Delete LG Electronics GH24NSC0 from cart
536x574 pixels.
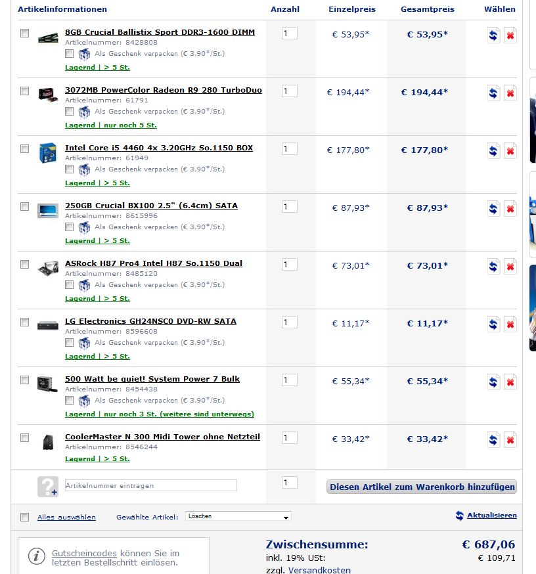(510, 324)
